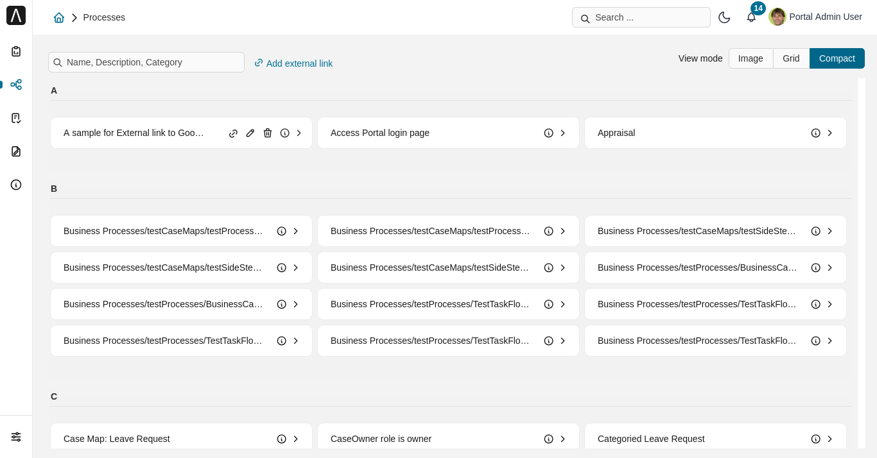The width and height of the screenshot is (877, 458).
Task: Show info for Categoried Leave Request
Action: click(x=816, y=439)
